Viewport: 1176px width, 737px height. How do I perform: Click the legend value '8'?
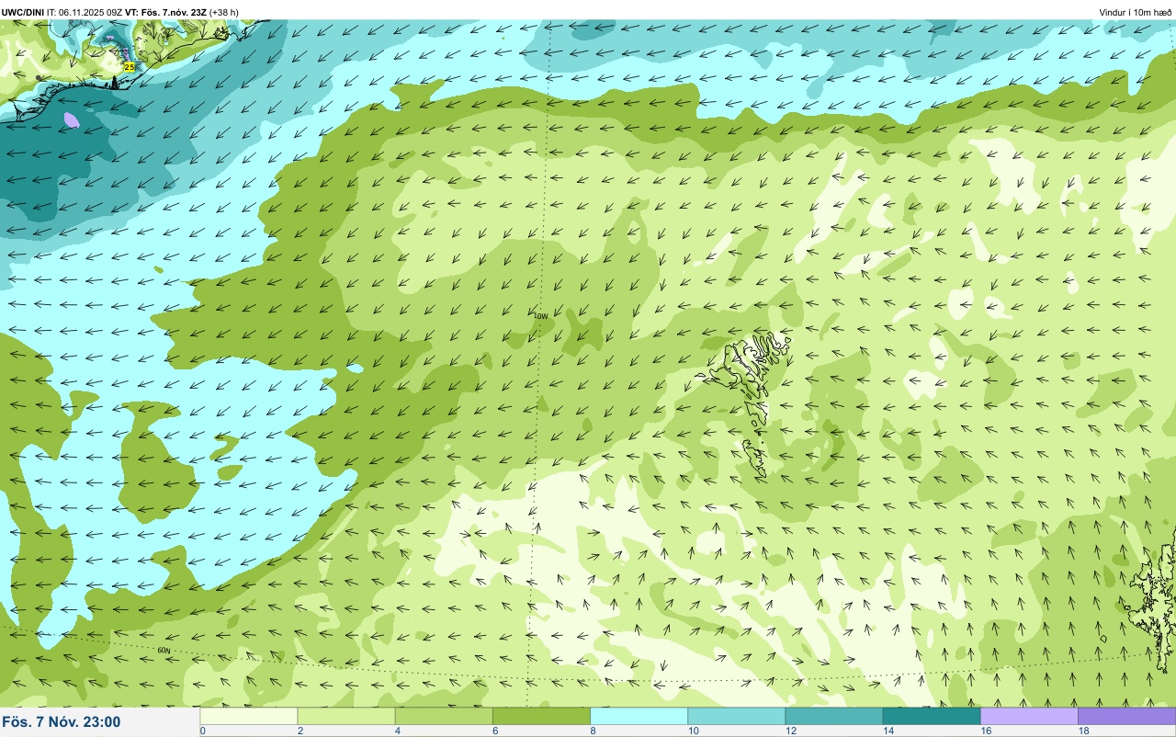pyautogui.click(x=593, y=731)
